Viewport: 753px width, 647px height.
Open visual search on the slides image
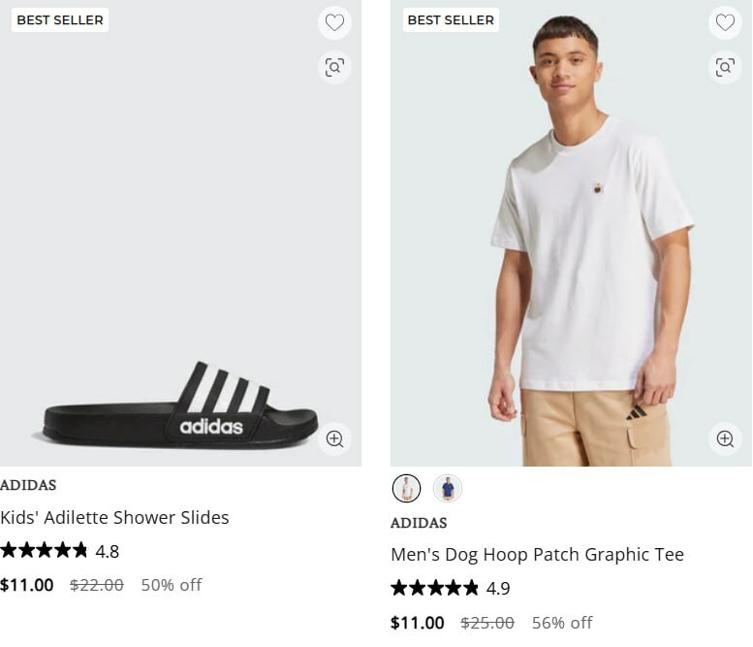(x=334, y=67)
